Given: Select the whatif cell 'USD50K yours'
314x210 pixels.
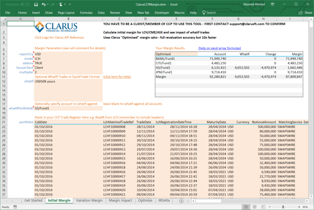Looking at the screenshot, I should tap(68, 81).
